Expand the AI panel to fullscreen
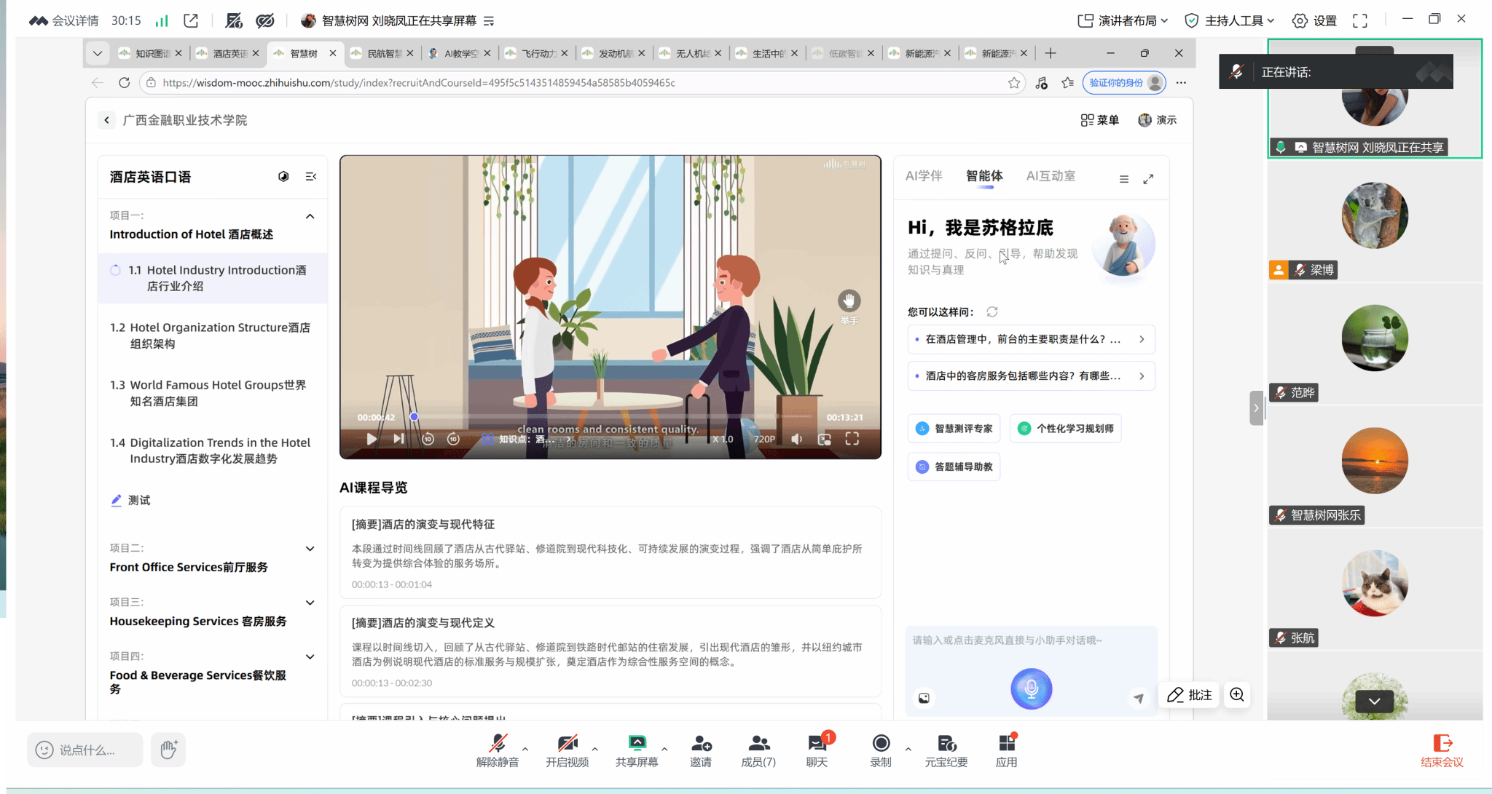Viewport: 1492px width, 794px height. click(1148, 179)
